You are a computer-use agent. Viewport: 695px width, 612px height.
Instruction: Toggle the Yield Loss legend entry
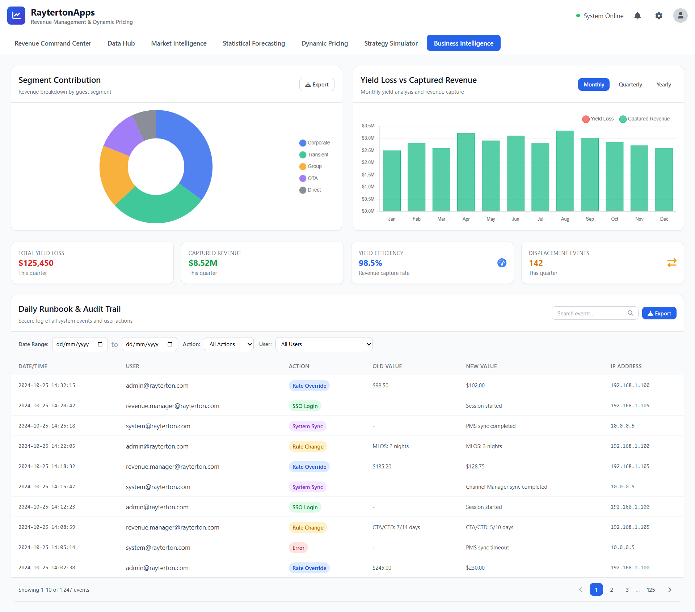click(598, 119)
